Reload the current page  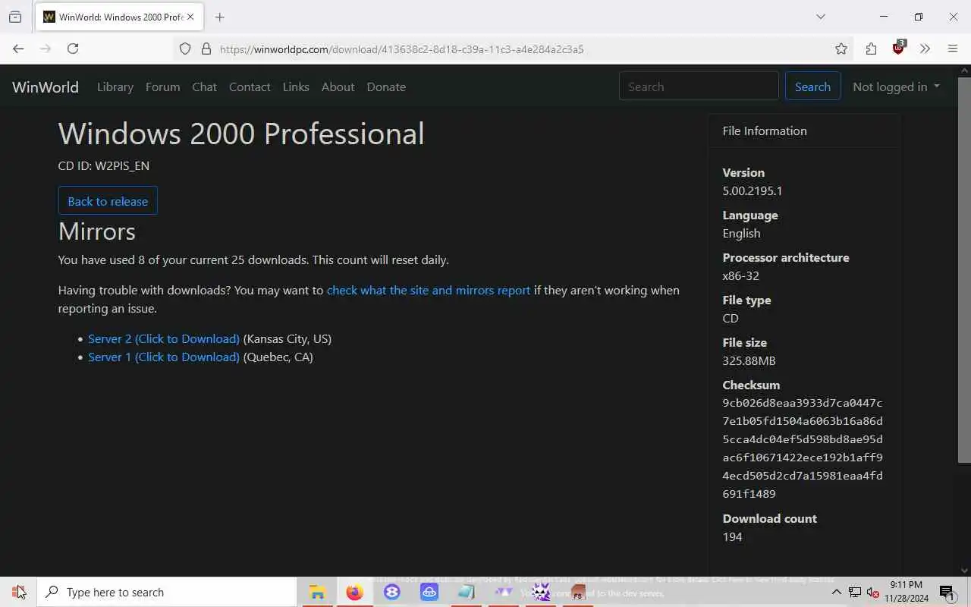click(73, 49)
